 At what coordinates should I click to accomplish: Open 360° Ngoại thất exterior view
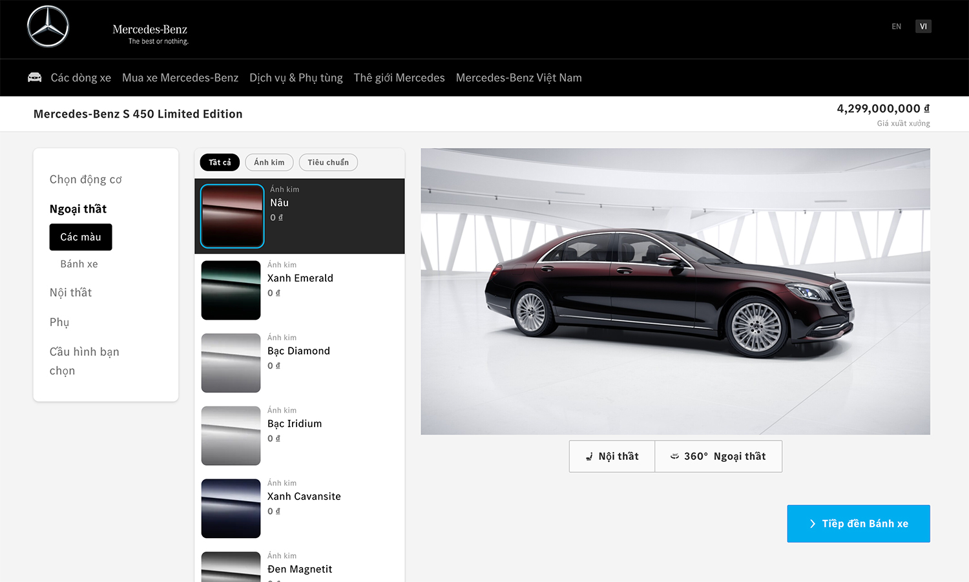(x=718, y=457)
